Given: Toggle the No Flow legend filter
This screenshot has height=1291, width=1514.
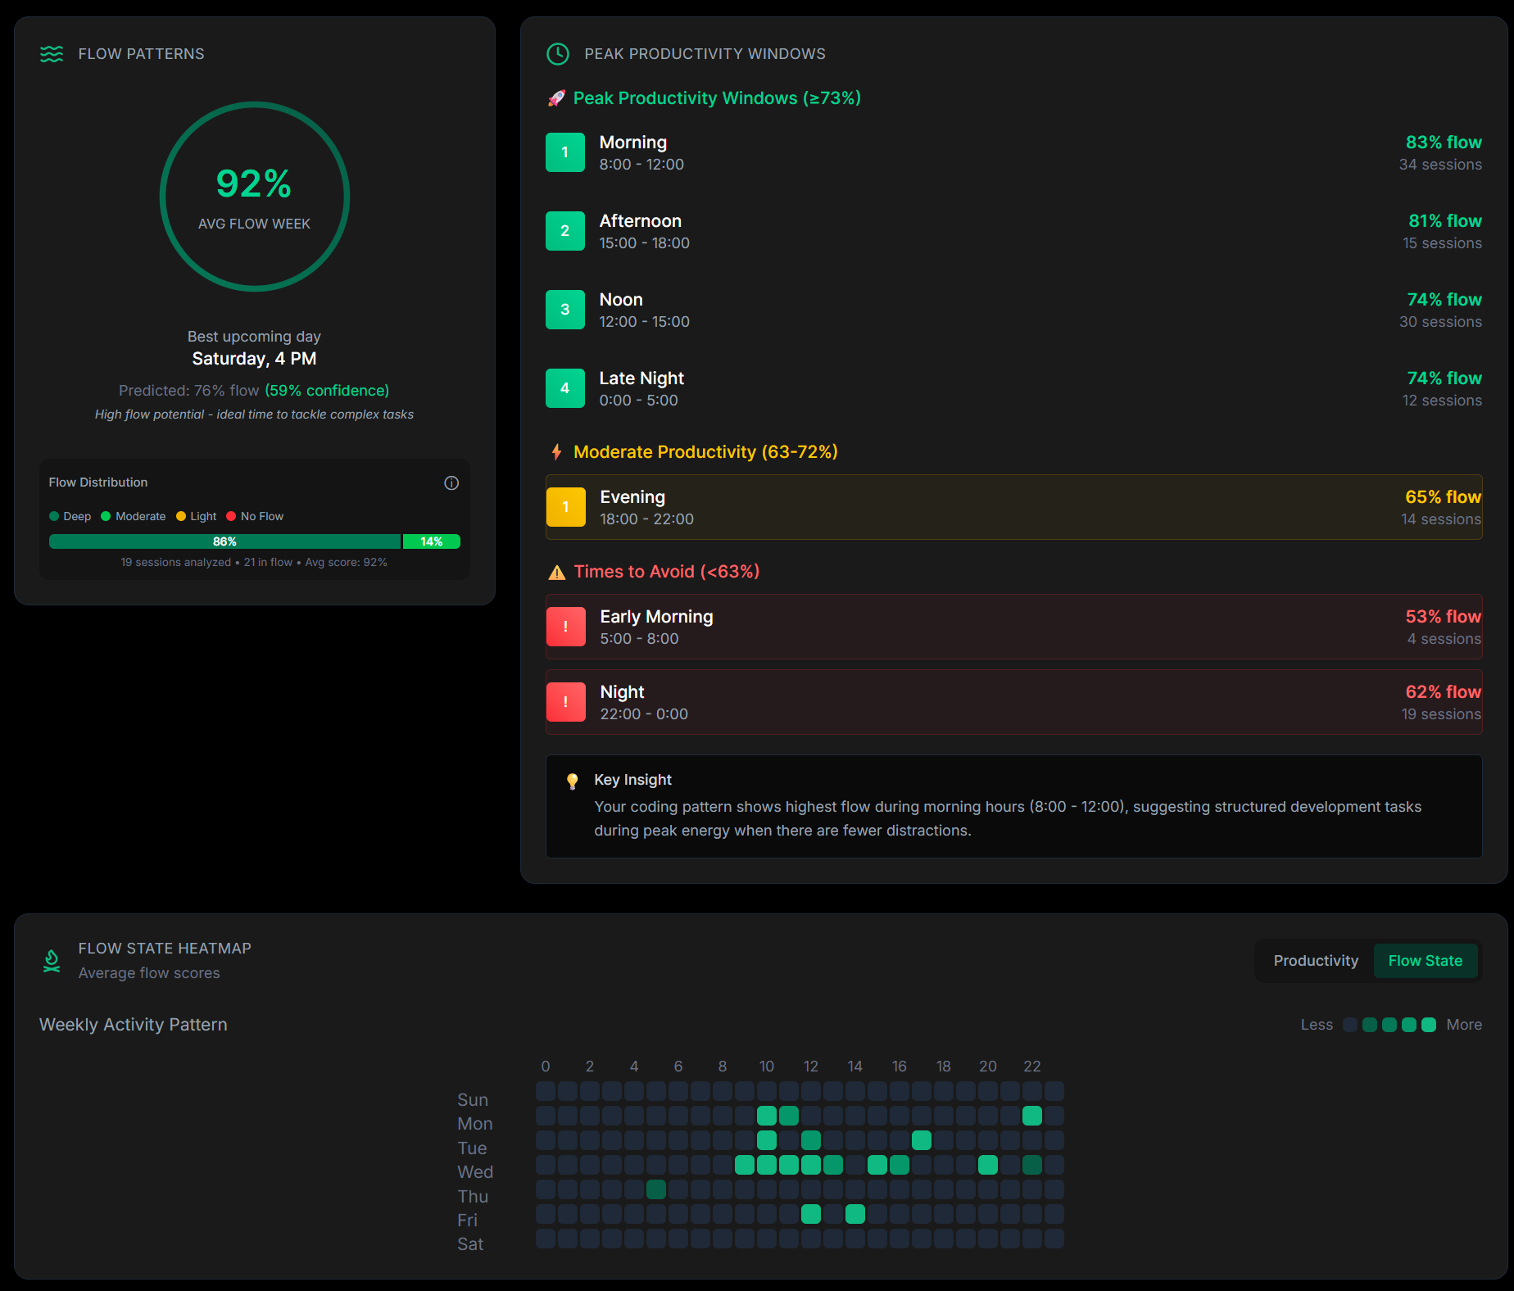Looking at the screenshot, I should click(230, 516).
